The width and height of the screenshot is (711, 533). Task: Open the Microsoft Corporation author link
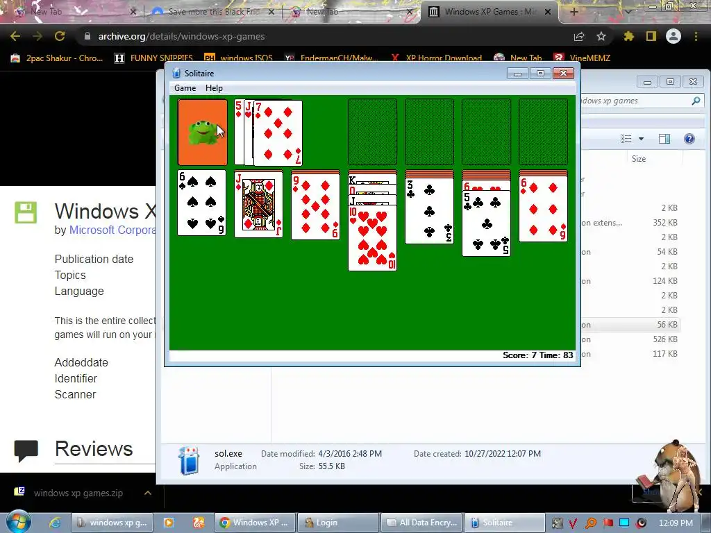click(x=112, y=230)
